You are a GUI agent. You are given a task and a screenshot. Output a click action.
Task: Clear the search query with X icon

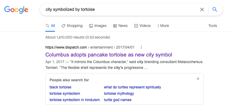coord(202,10)
